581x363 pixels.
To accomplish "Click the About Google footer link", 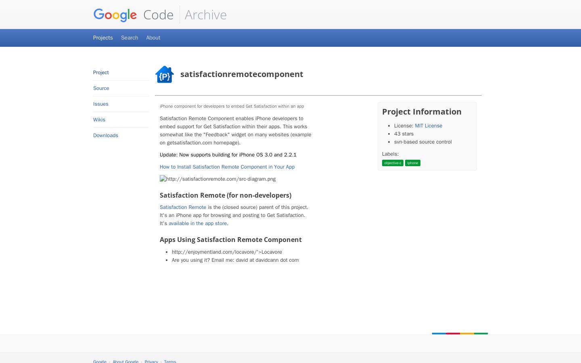I will coord(125,361).
